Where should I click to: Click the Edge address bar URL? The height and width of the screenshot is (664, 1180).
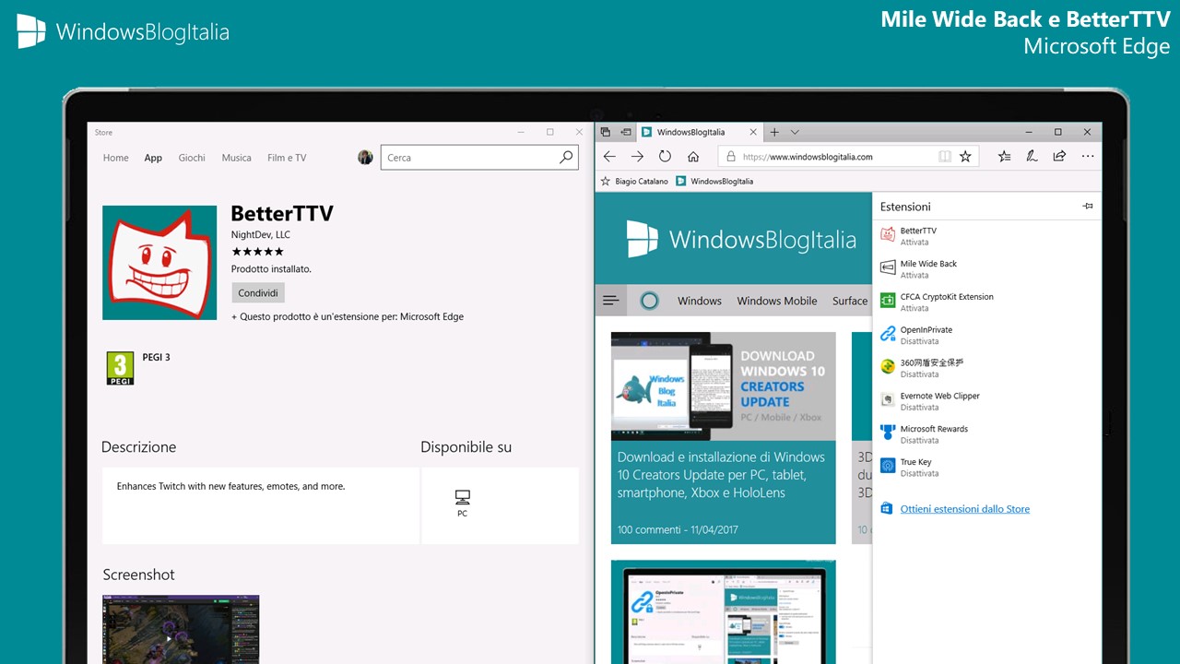[x=808, y=157]
